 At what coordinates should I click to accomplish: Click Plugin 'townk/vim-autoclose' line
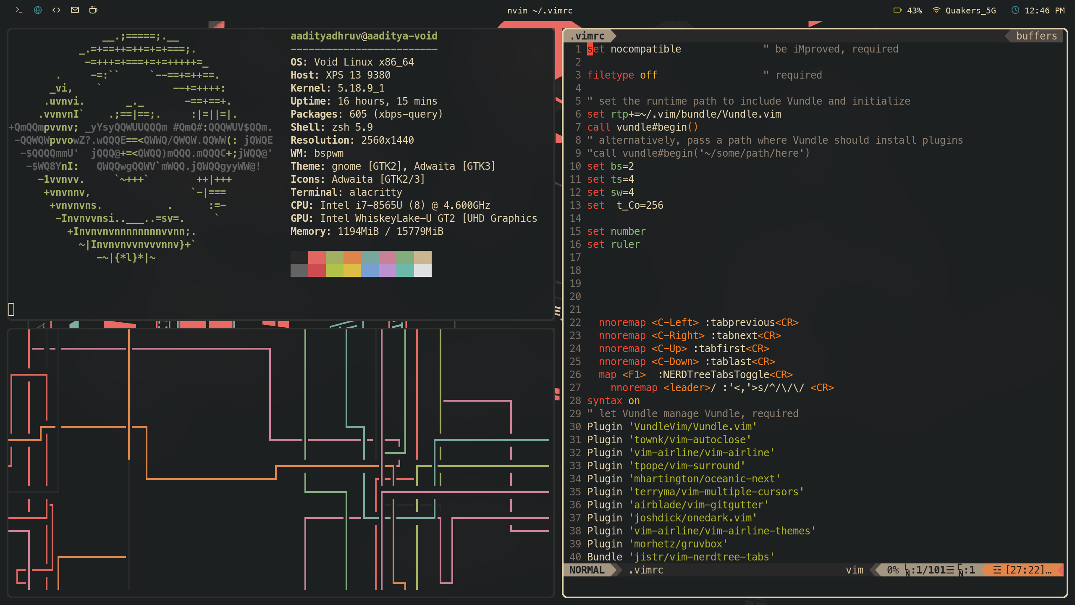[x=669, y=440]
